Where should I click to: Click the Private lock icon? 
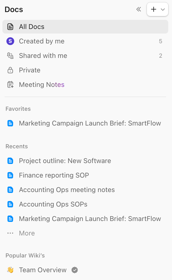click(10, 70)
